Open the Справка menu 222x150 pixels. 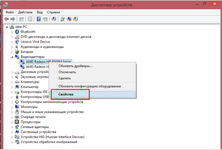[53, 12]
